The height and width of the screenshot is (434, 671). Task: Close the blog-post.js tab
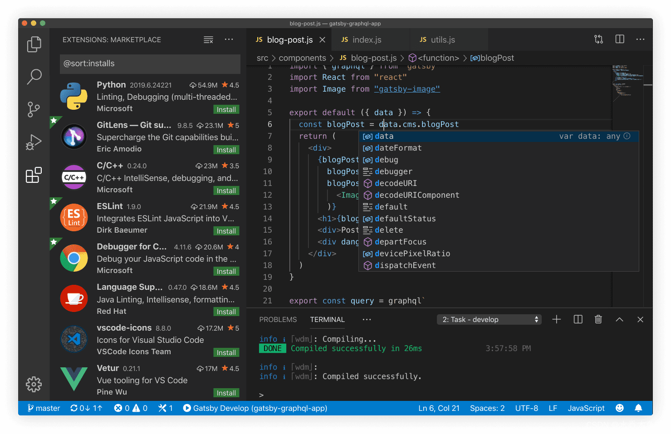coord(322,40)
